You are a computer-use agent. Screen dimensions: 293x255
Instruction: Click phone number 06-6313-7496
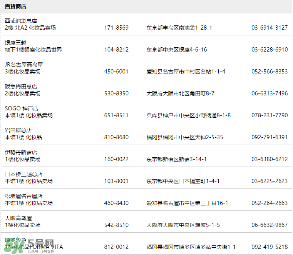[270, 93]
